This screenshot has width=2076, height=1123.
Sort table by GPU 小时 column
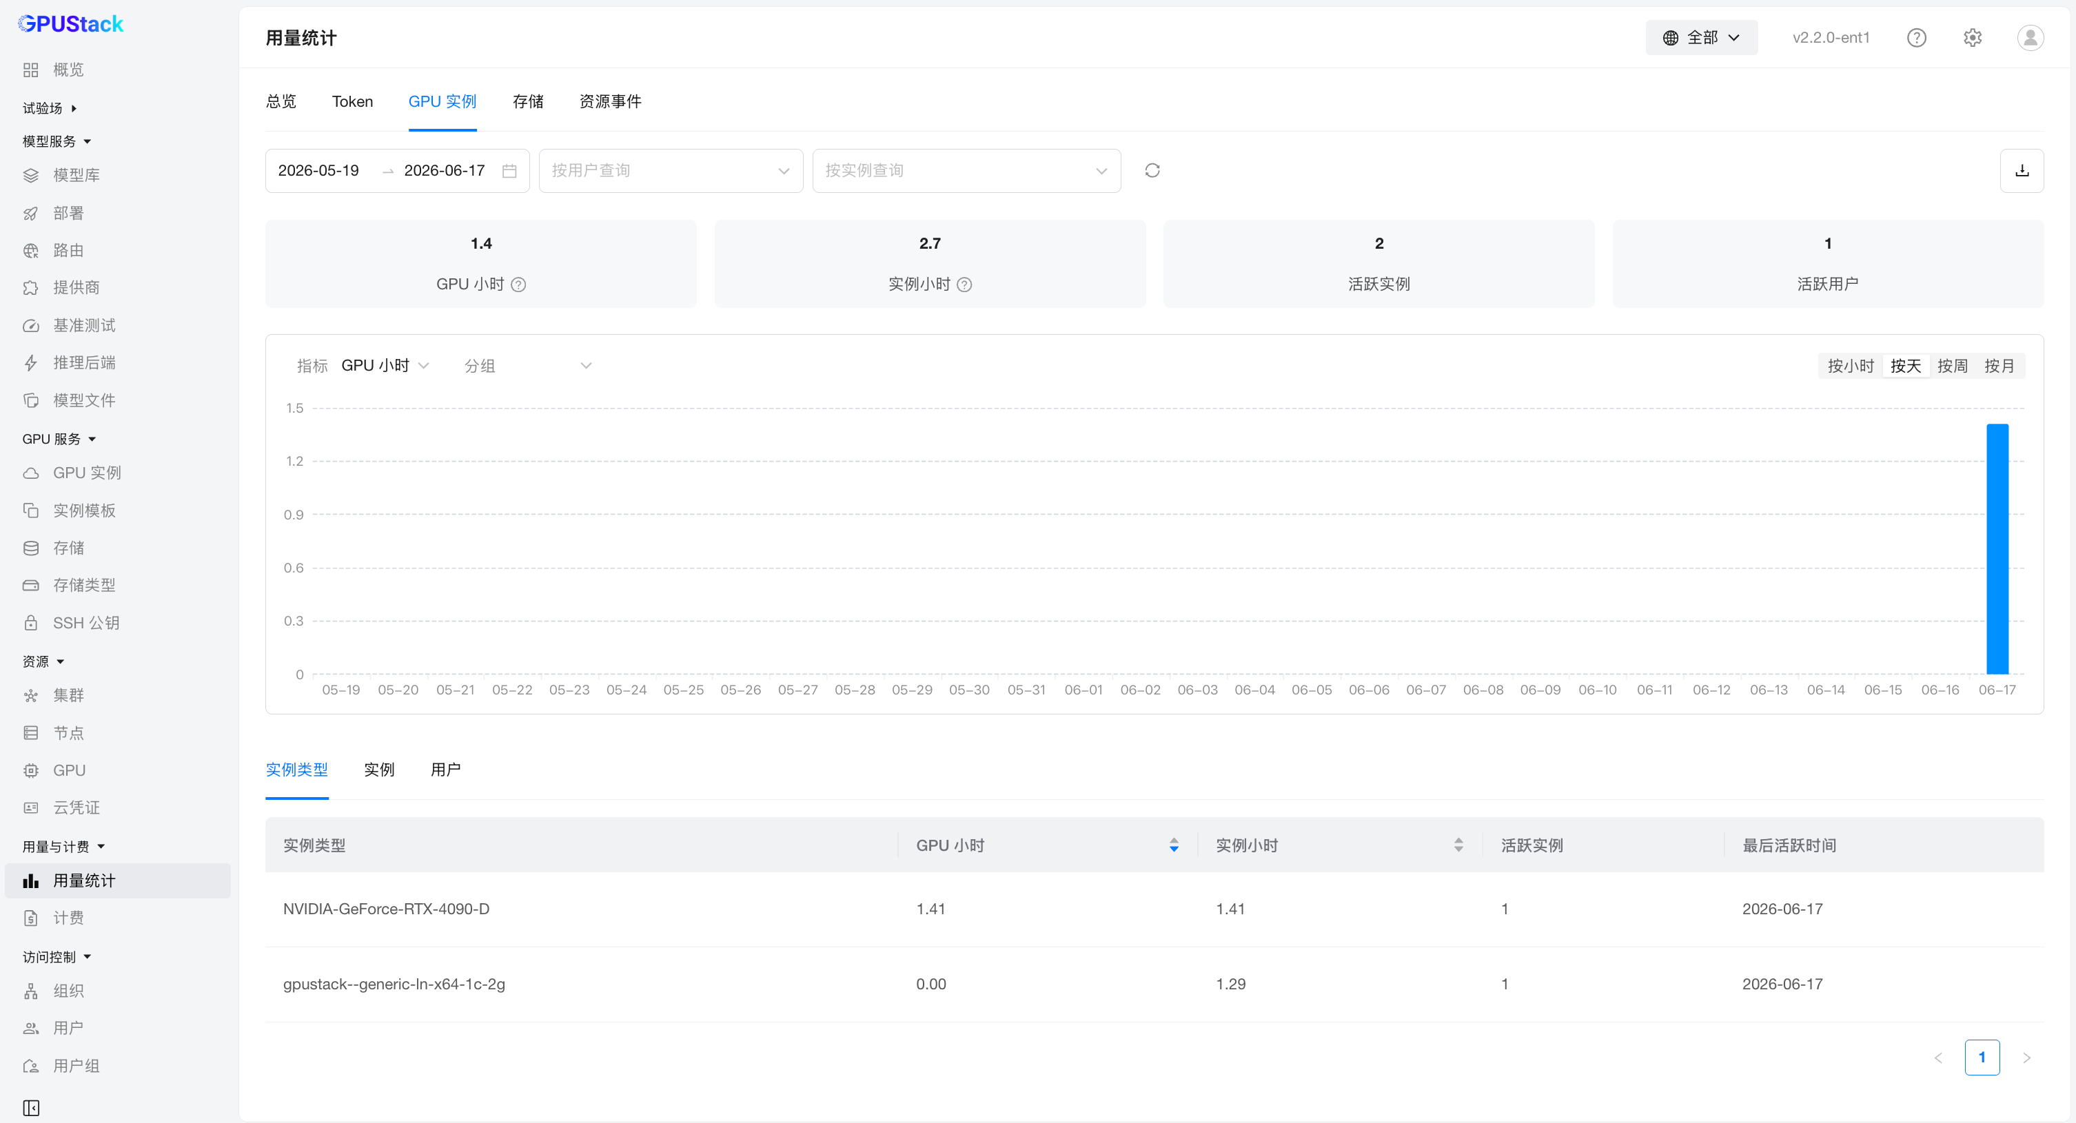click(x=1173, y=845)
